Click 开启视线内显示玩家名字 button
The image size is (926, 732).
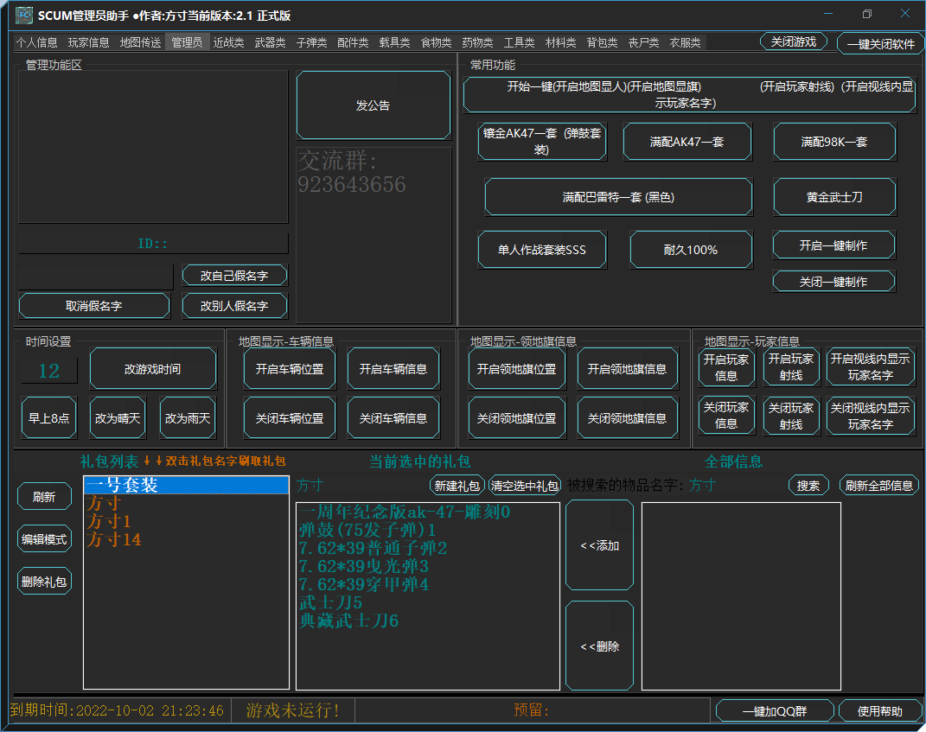pos(871,367)
